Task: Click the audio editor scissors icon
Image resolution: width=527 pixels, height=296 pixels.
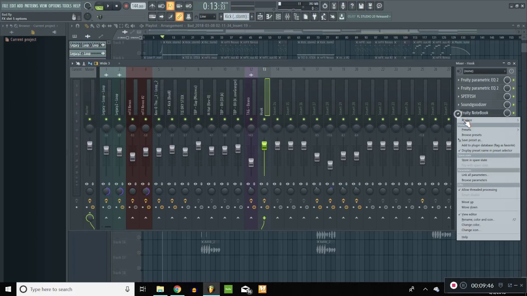Action: [x=334, y=6]
